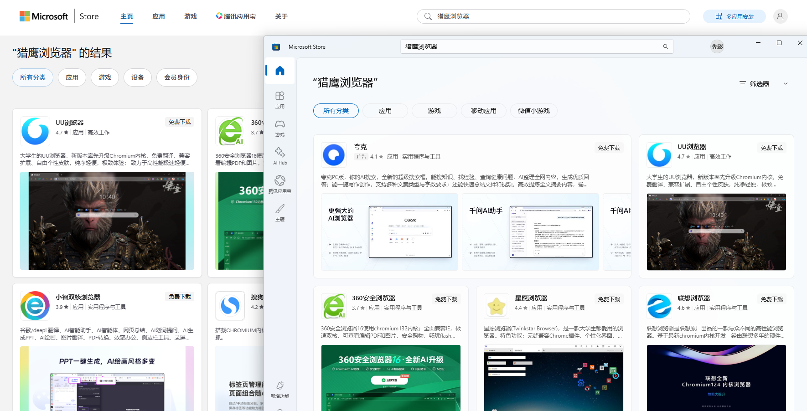This screenshot has width=807, height=411.
Task: Open 360安全浏览器16 banner in store app
Action: (x=391, y=378)
